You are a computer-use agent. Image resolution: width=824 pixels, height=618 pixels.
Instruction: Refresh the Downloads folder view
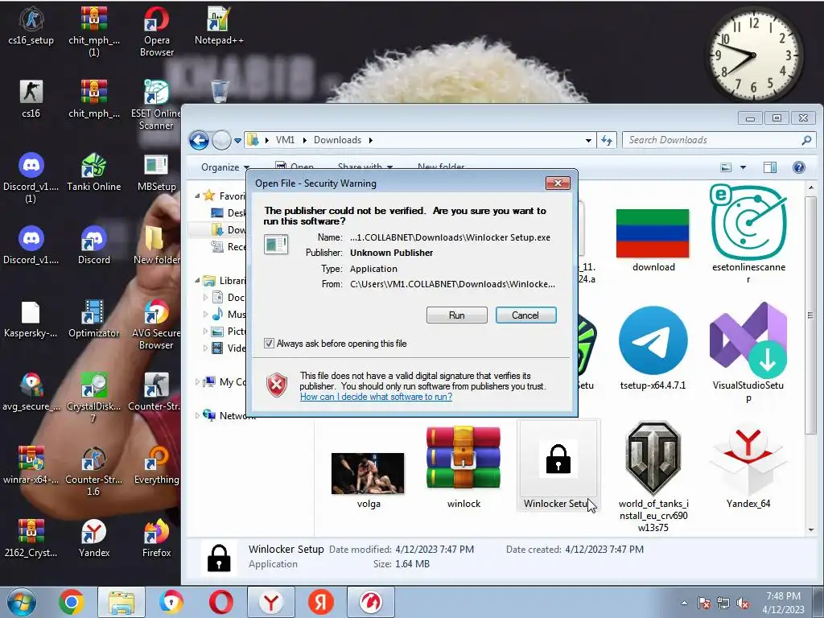tap(607, 140)
